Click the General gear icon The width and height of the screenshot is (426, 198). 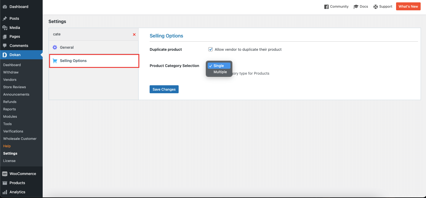[55, 47]
